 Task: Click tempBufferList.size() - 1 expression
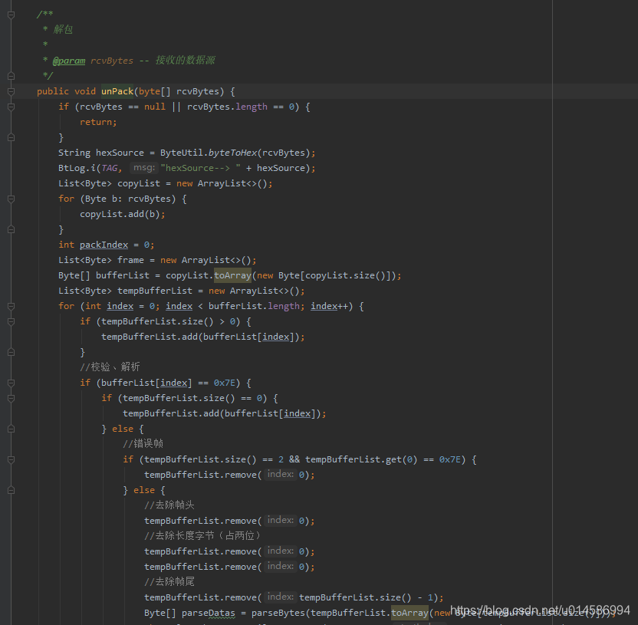click(367, 597)
